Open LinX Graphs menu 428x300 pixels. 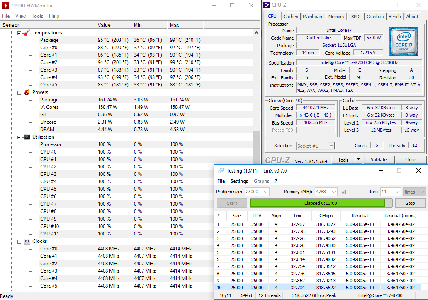point(262,181)
